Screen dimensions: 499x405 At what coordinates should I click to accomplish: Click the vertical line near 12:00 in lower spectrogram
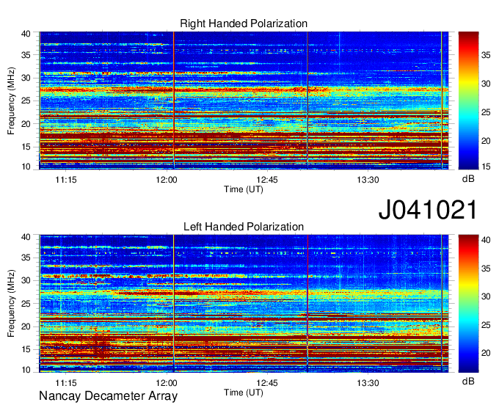[x=174, y=304]
